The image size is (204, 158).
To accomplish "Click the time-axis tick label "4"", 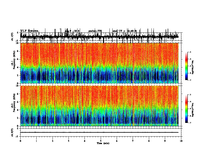I will pos(85,141).
